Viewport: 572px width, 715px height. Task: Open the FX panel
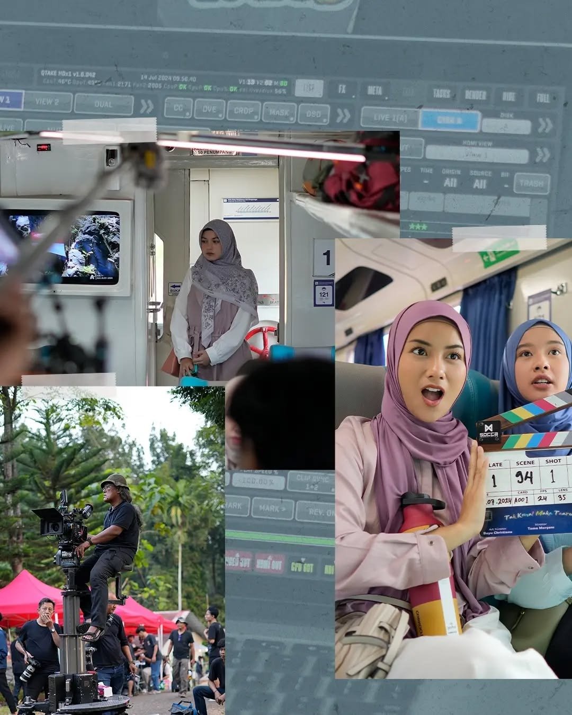click(342, 89)
